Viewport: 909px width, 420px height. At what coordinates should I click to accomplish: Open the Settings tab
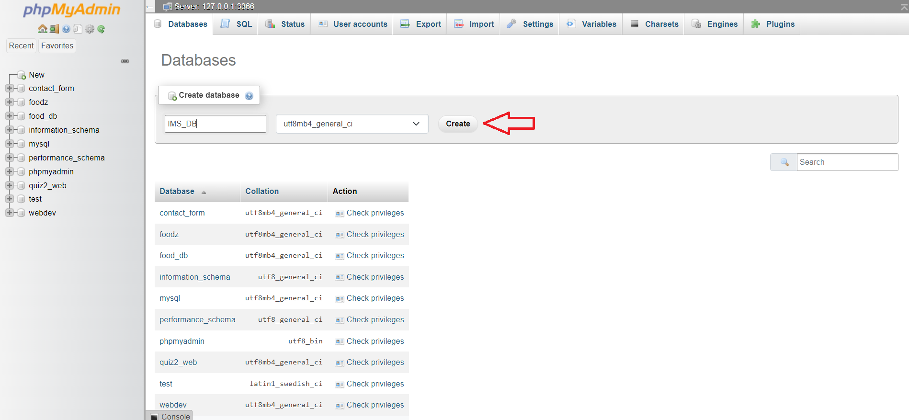point(530,24)
